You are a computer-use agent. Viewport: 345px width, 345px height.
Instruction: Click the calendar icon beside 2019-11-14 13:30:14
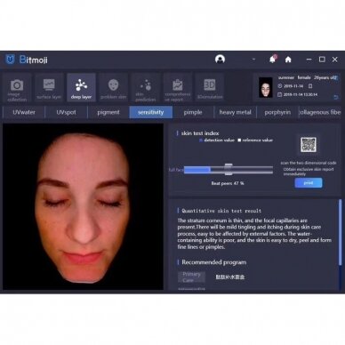tap(279, 94)
